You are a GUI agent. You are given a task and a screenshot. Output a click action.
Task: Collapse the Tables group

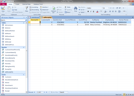[x=23, y=23]
